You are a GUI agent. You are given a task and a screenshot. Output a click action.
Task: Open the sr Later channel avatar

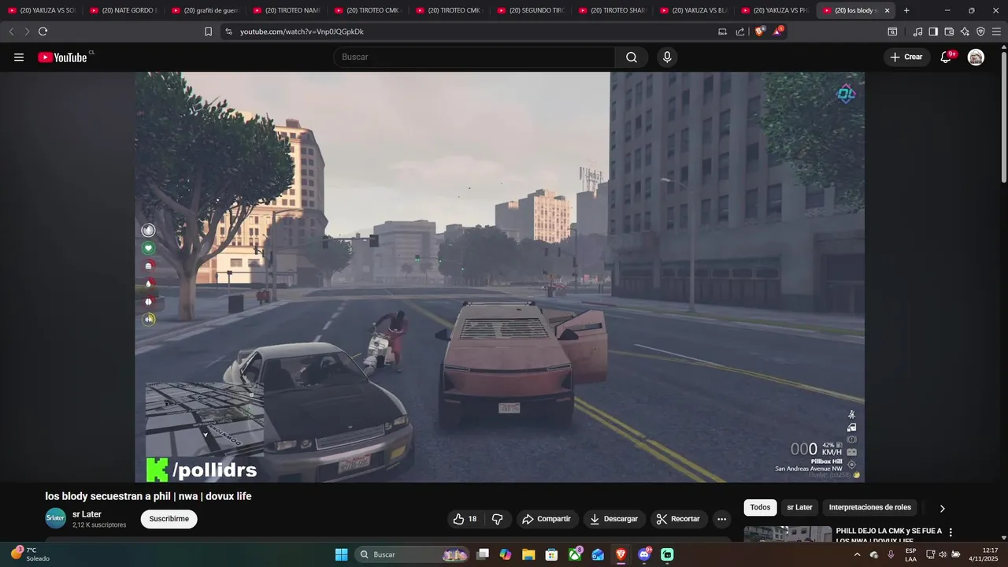[55, 518]
